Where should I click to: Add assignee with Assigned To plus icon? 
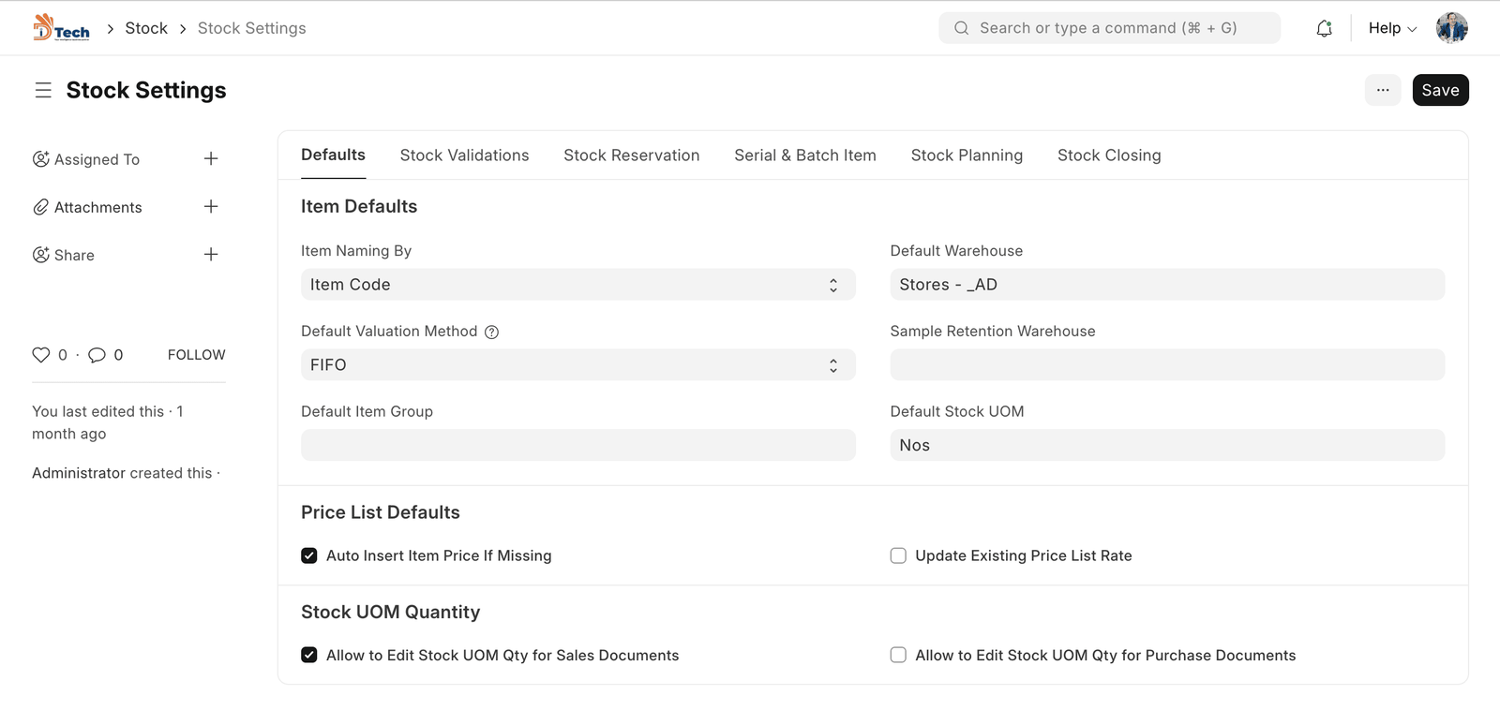[x=211, y=159]
